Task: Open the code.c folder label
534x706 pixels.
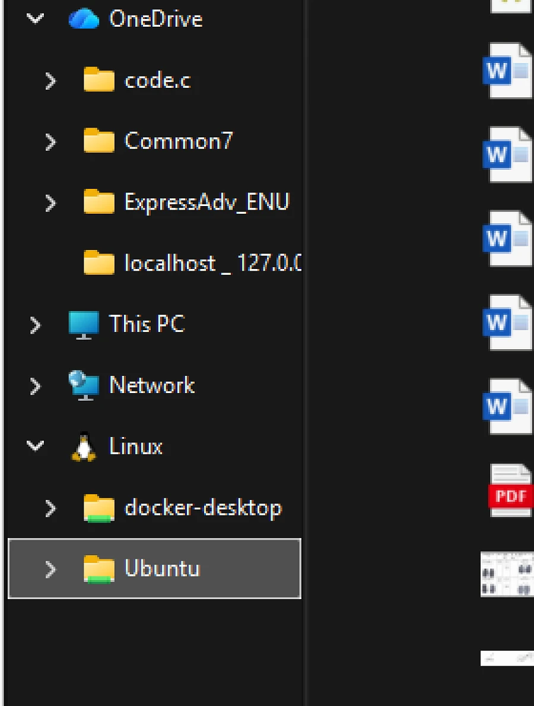Action: coord(157,80)
